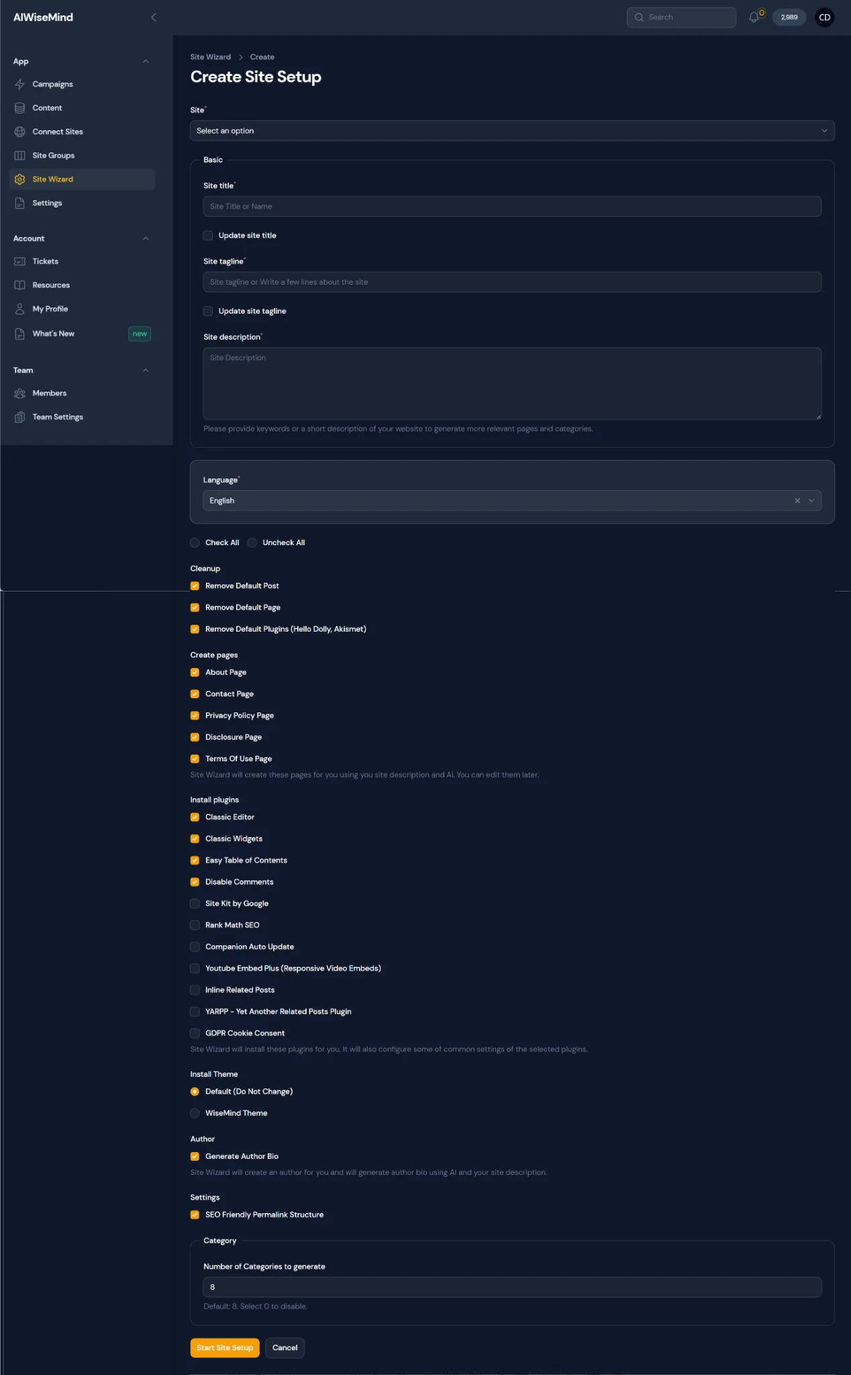
Task: Click the search magnifier icon
Action: click(639, 17)
